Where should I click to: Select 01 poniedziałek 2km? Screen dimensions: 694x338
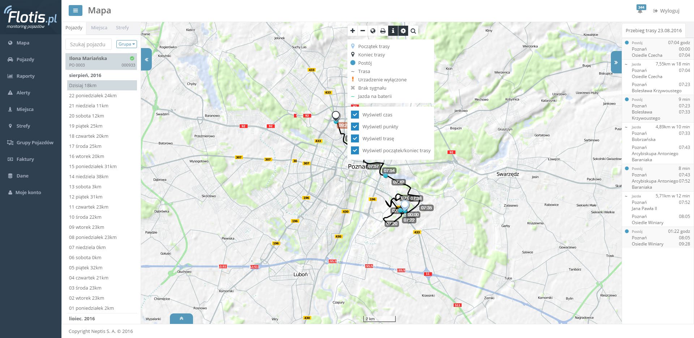(x=102, y=308)
